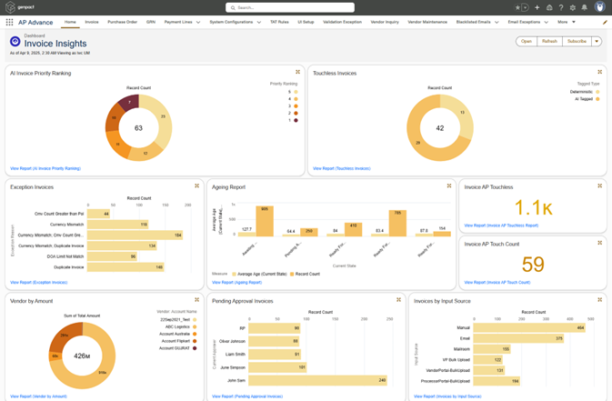
Task: Expand the Exception Invoices chart
Action: coord(197,185)
